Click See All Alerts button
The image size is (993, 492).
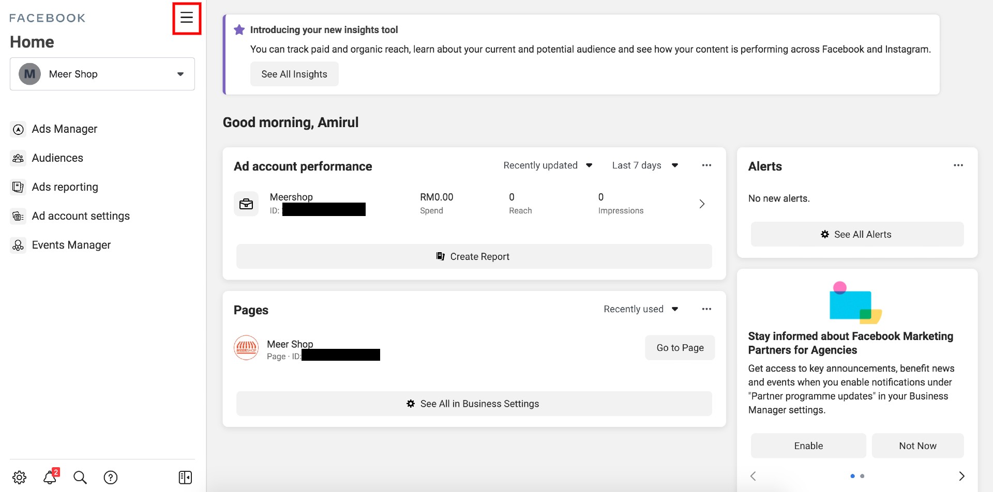pyautogui.click(x=857, y=234)
